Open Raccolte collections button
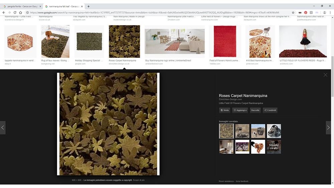This screenshot has width=334, height=188. [255, 110]
